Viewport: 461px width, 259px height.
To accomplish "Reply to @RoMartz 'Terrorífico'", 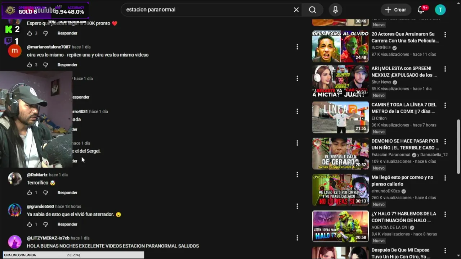I will pyautogui.click(x=67, y=193).
